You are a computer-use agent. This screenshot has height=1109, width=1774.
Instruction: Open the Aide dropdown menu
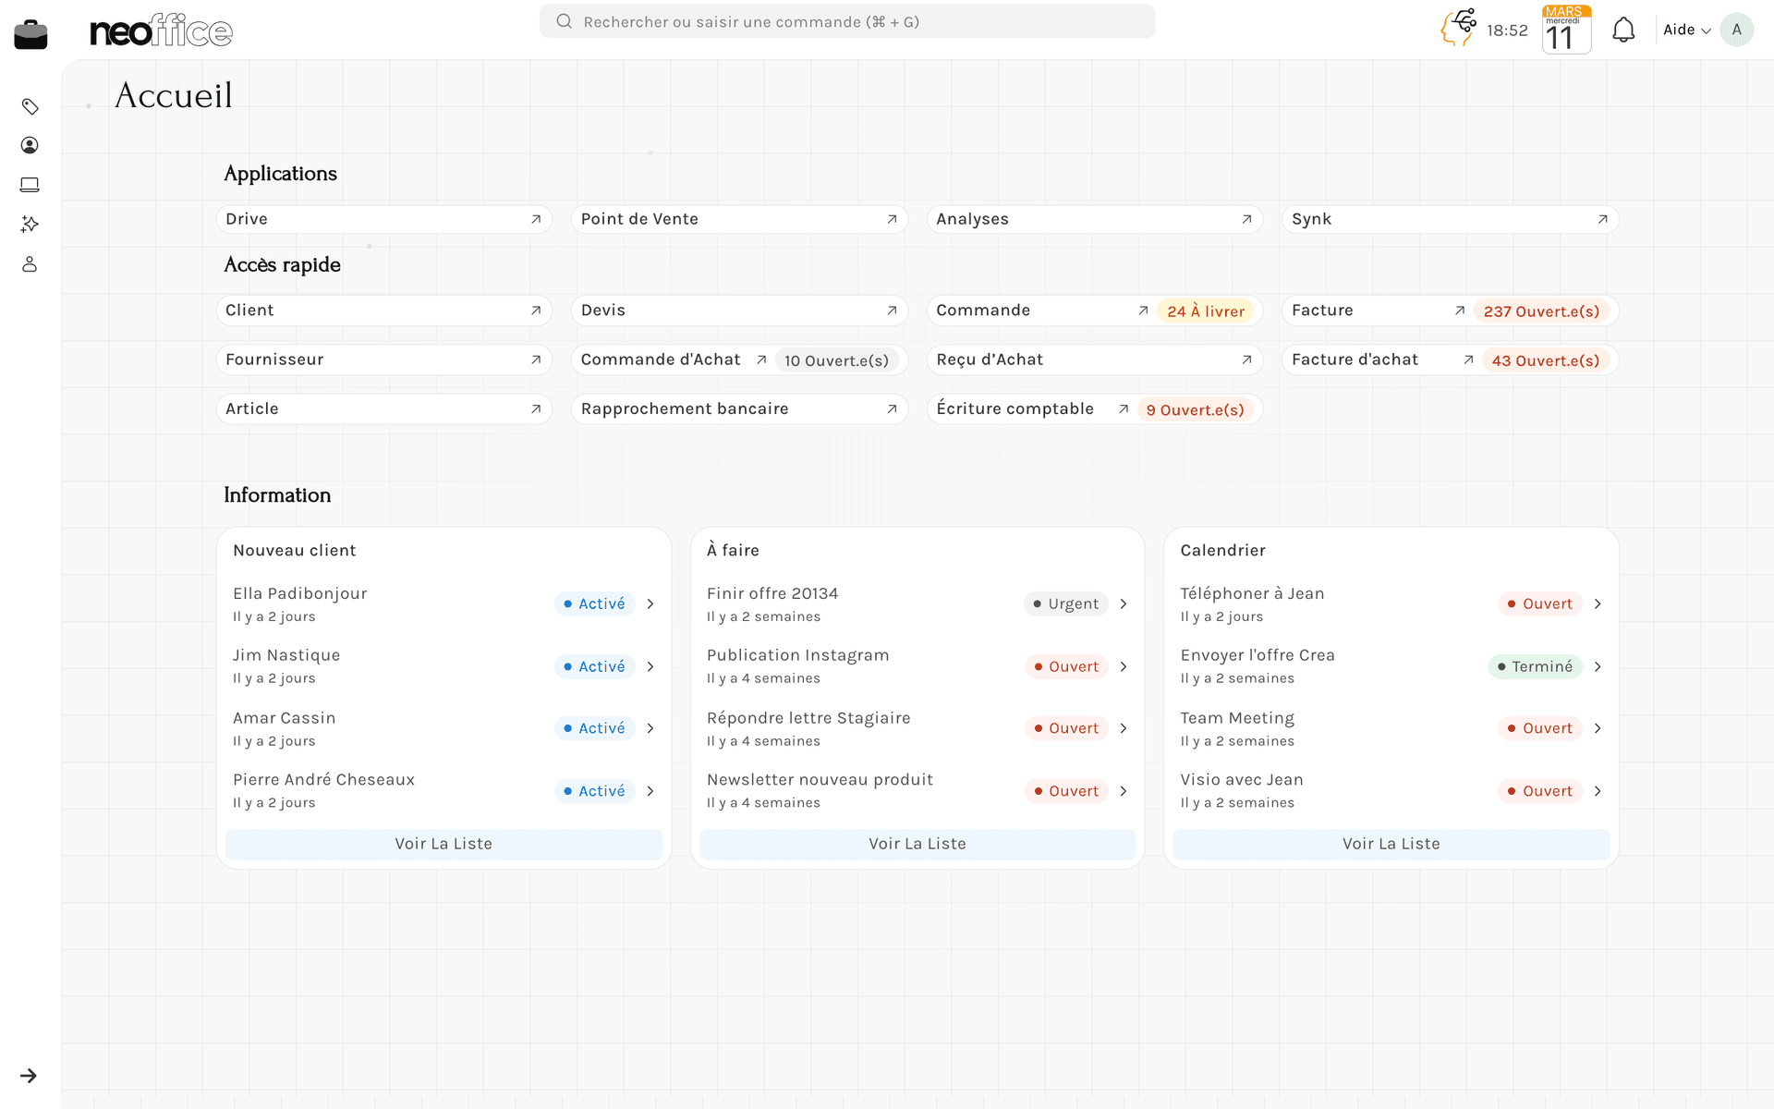[x=1686, y=30]
